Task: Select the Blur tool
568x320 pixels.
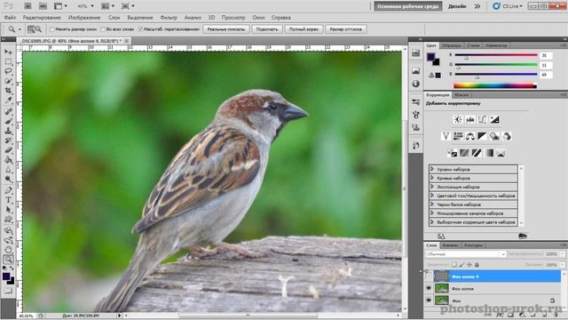Action: (8, 170)
